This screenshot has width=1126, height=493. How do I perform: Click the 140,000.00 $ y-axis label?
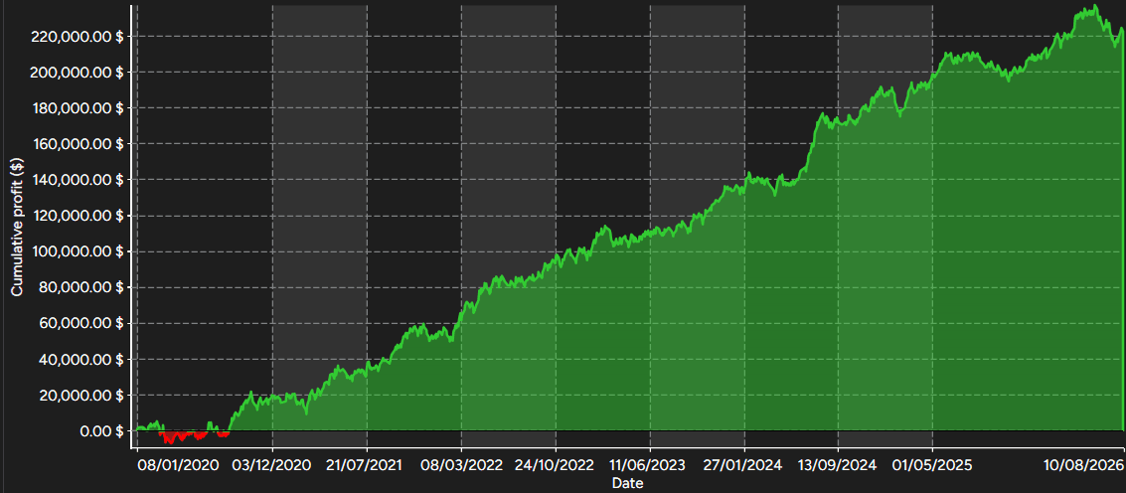click(x=77, y=180)
